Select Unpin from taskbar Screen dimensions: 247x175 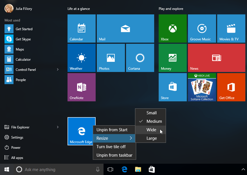[114, 155]
